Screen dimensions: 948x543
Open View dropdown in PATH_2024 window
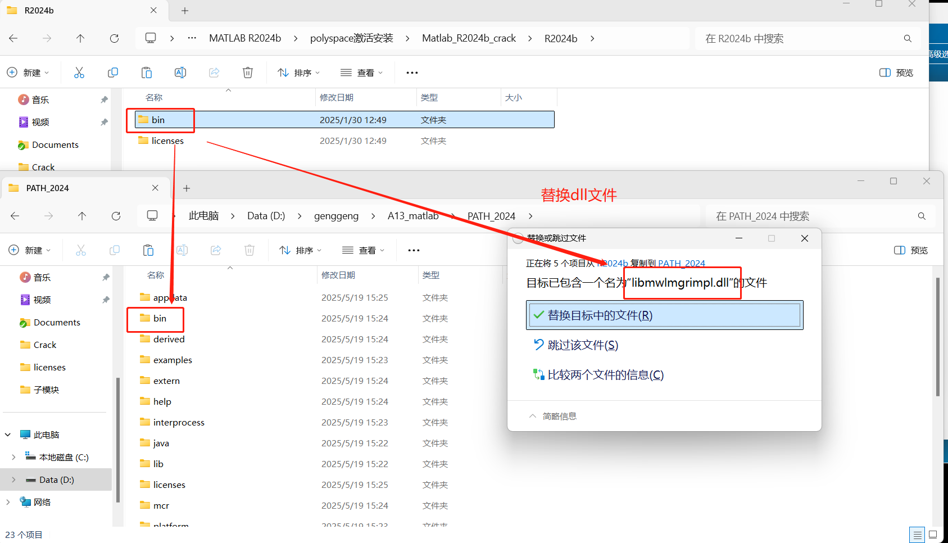[x=363, y=250]
